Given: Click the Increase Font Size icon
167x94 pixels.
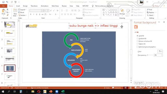Looking at the screenshot, I should (51, 10).
